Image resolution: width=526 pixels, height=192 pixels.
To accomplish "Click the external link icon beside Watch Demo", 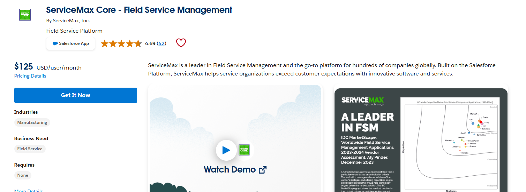I will [263, 170].
